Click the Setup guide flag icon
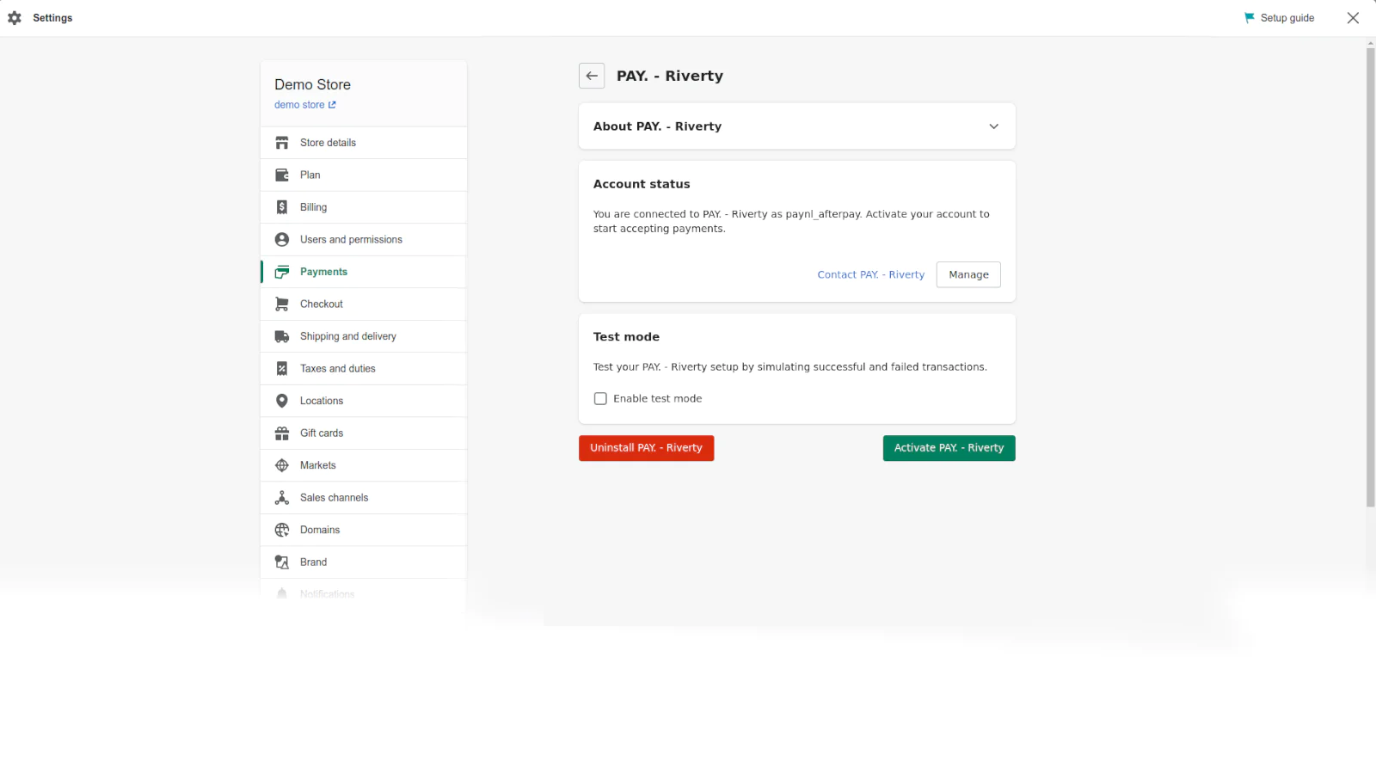Image resolution: width=1376 pixels, height=774 pixels. tap(1249, 18)
